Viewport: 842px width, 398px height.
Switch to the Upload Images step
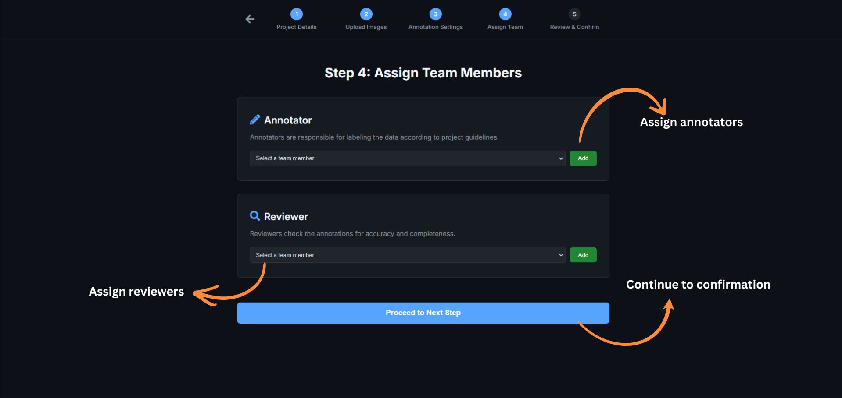366,27
